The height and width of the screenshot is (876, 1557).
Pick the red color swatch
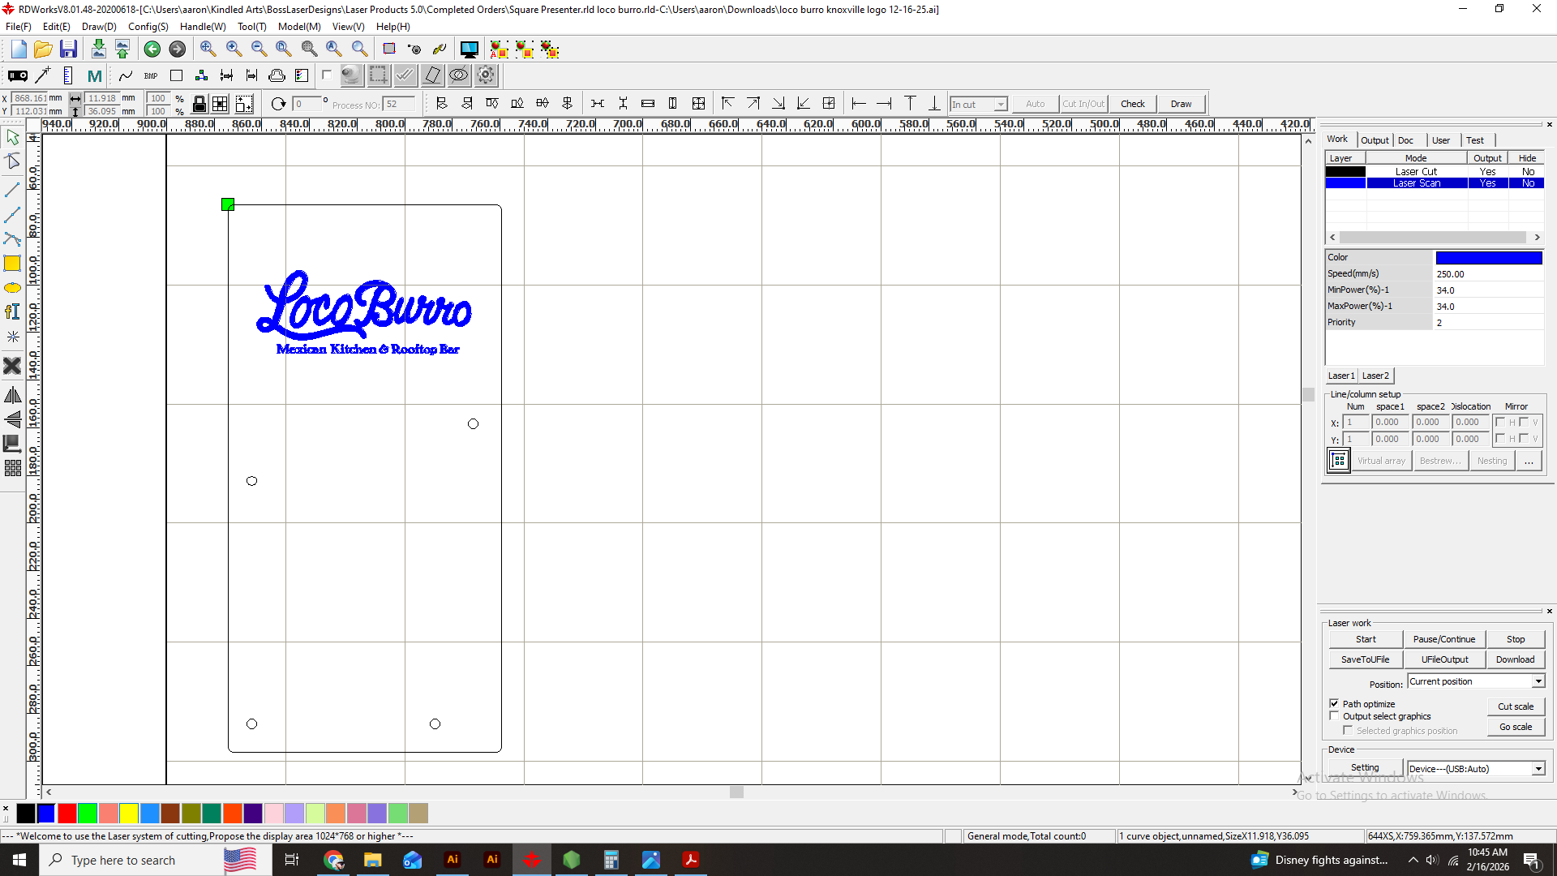[x=67, y=813]
